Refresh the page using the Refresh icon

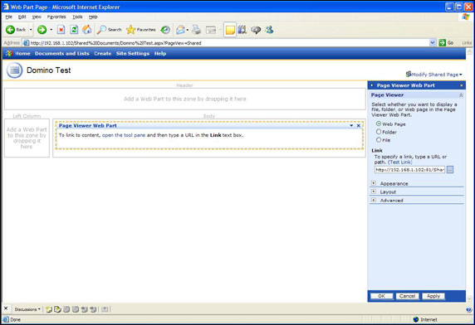click(x=74, y=30)
